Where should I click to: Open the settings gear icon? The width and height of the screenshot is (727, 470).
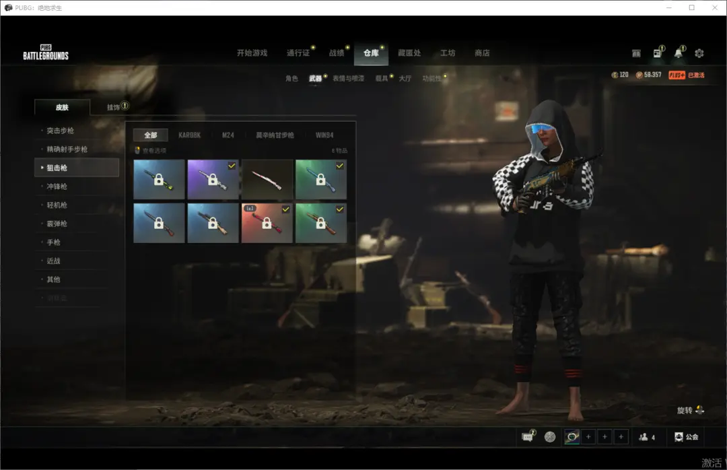point(699,53)
